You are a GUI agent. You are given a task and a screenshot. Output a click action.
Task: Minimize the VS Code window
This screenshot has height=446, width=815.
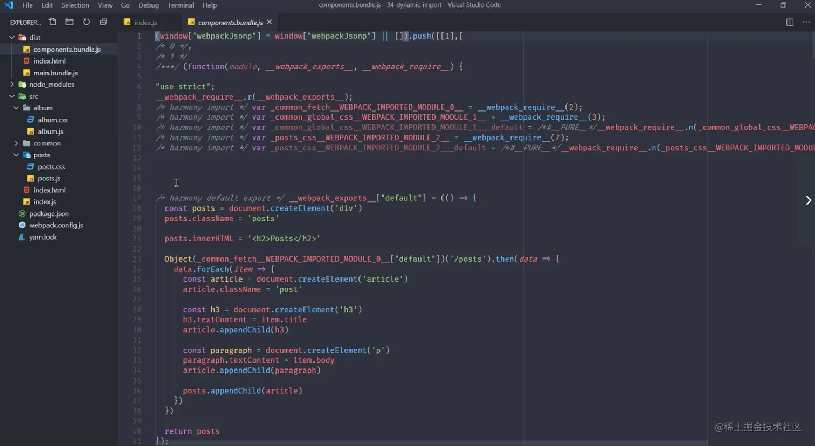click(759, 5)
